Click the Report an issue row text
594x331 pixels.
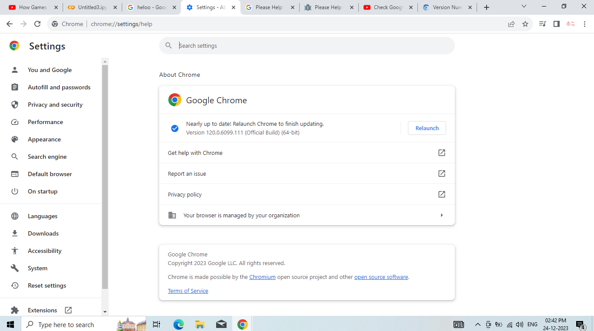[x=187, y=174]
